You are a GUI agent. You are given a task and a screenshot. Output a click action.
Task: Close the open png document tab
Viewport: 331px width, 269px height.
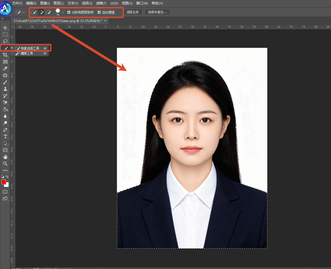105,21
